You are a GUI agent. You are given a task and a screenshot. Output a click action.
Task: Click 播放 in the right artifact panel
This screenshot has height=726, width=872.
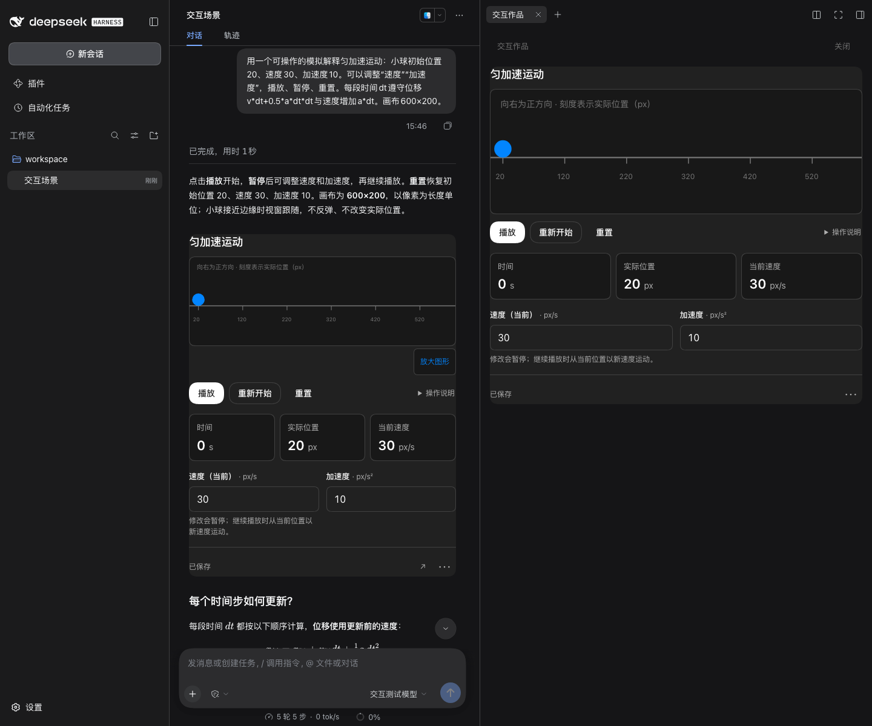(507, 232)
